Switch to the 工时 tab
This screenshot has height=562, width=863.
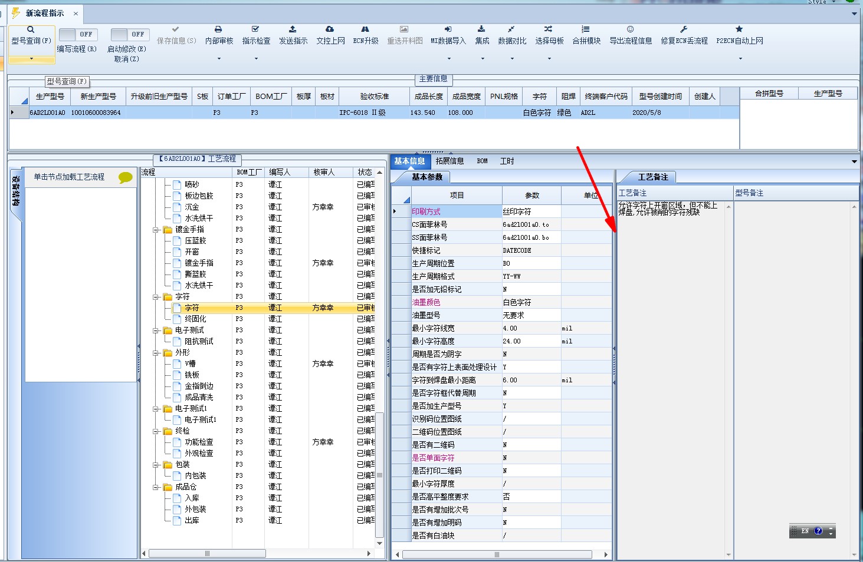point(507,161)
